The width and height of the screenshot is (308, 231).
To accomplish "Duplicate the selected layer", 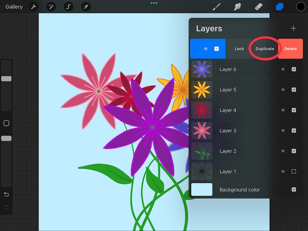I will click(x=264, y=49).
